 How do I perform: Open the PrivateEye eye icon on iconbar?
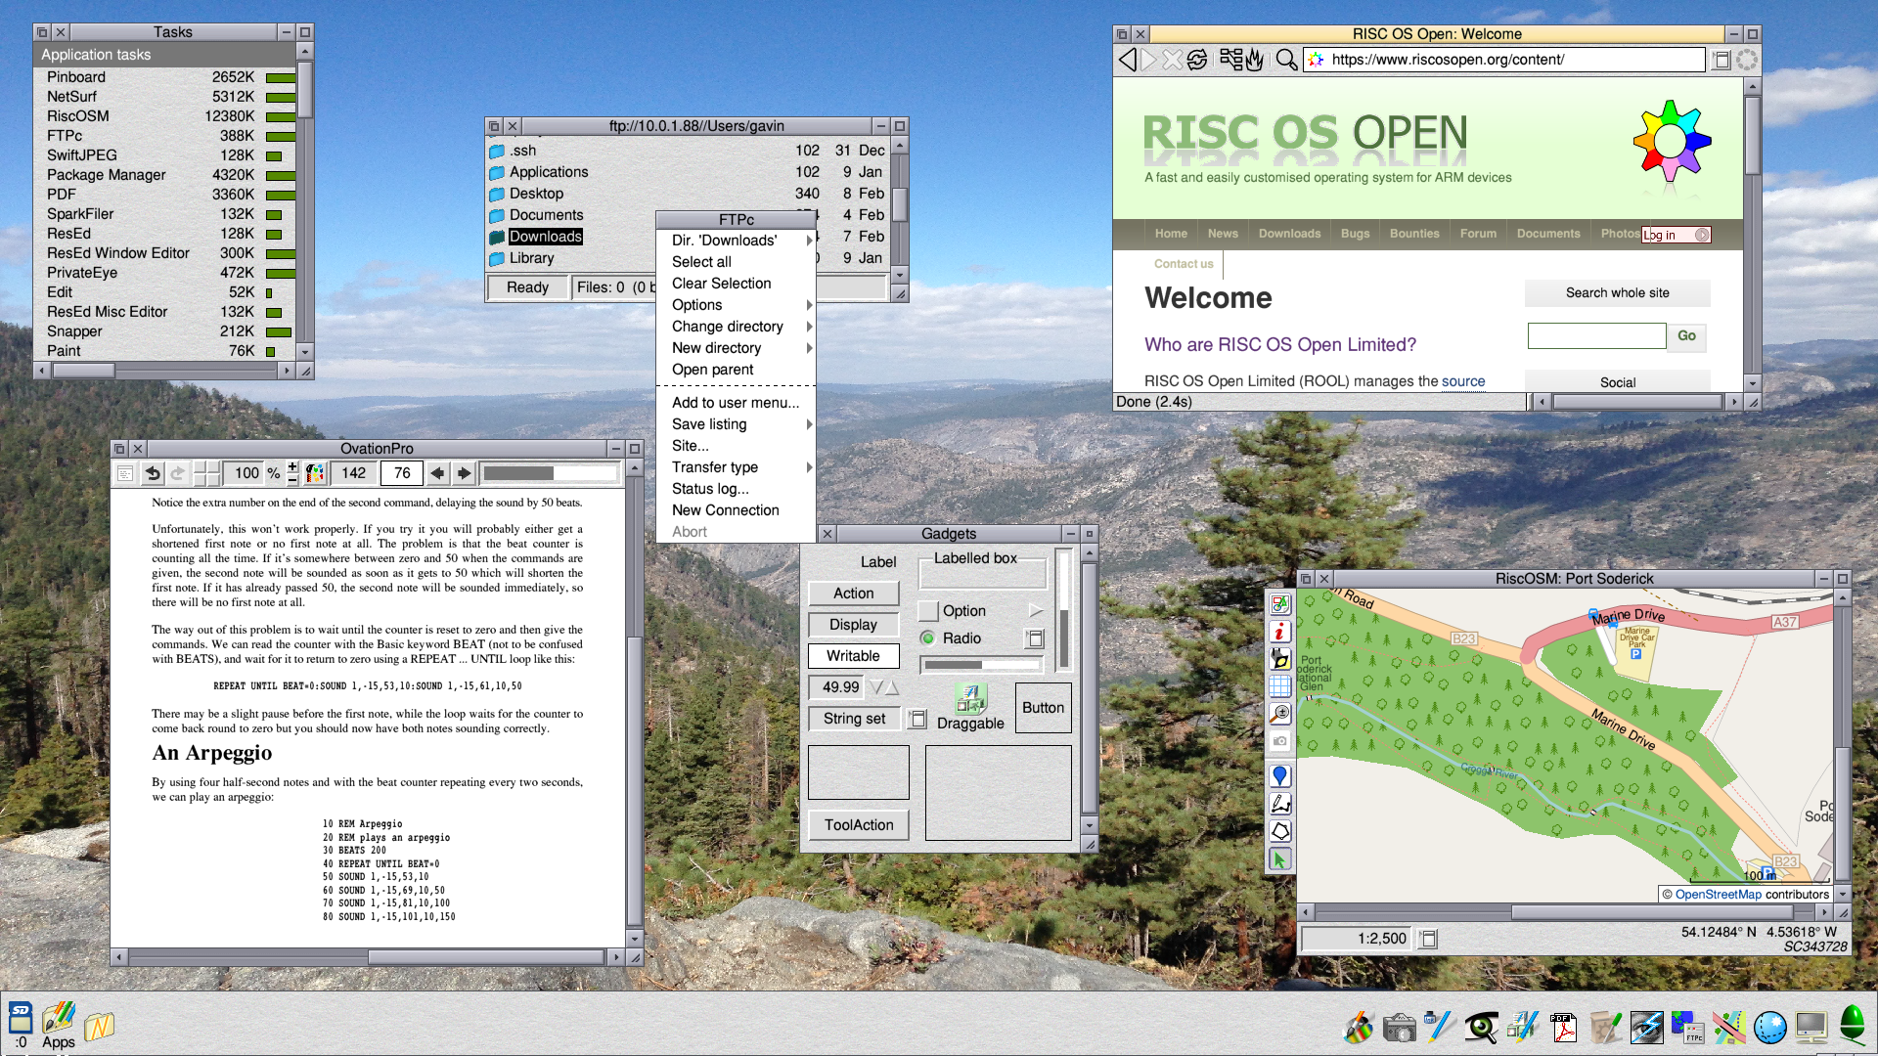point(1481,1028)
